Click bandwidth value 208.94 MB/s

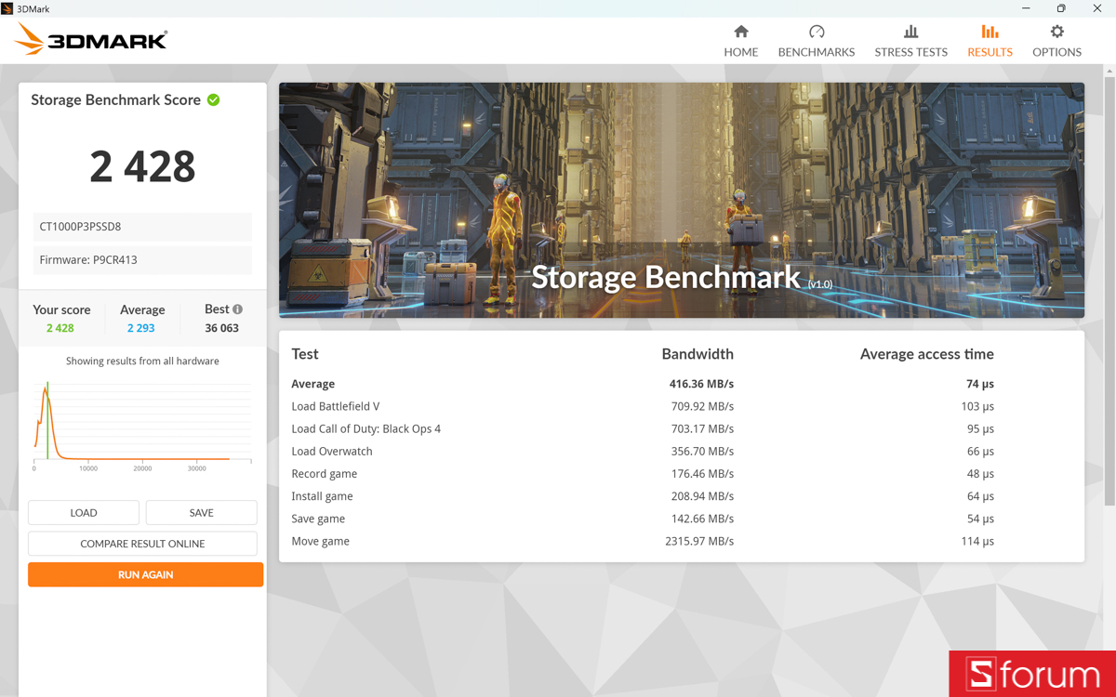(702, 496)
